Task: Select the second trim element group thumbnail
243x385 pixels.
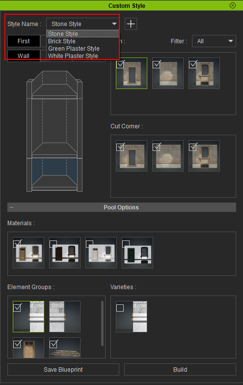Action: (65, 317)
